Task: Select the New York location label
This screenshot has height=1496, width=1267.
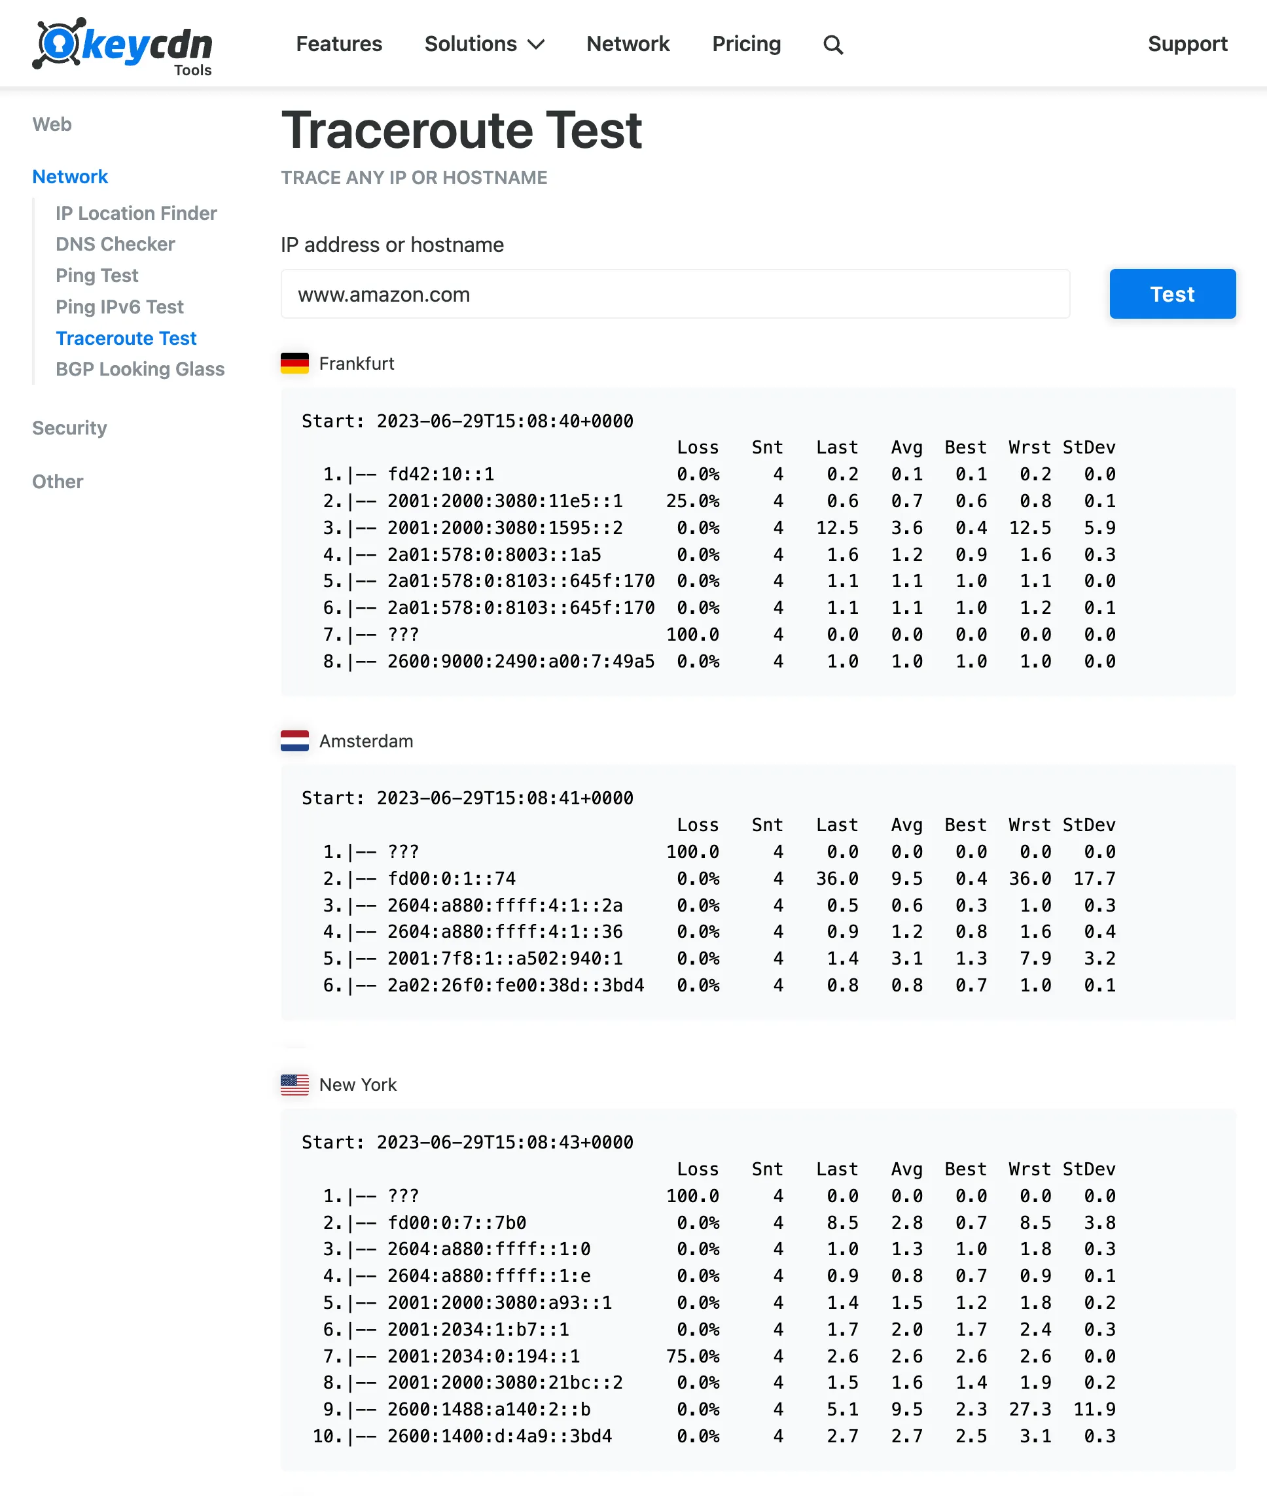Action: pos(358,1084)
